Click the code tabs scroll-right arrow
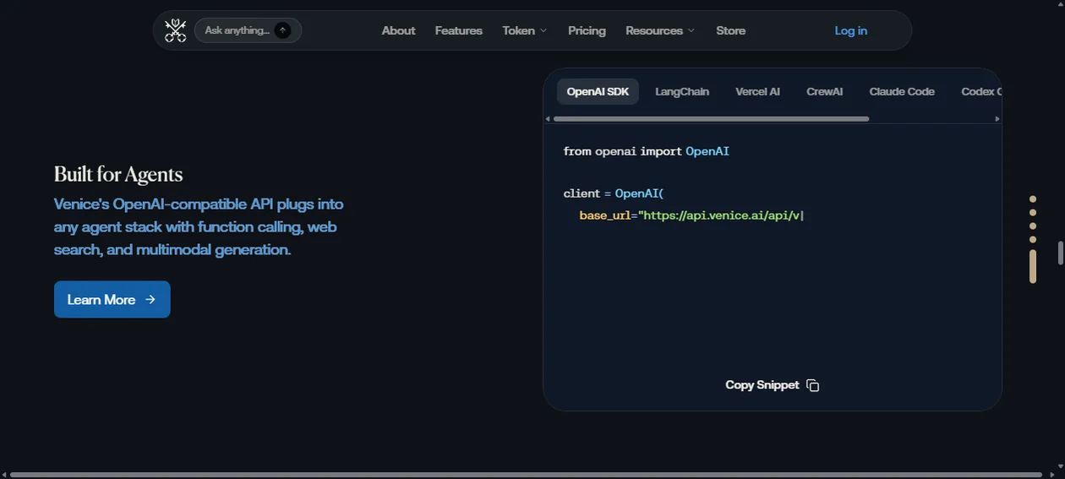Screen dimensions: 1065x479 point(997,119)
